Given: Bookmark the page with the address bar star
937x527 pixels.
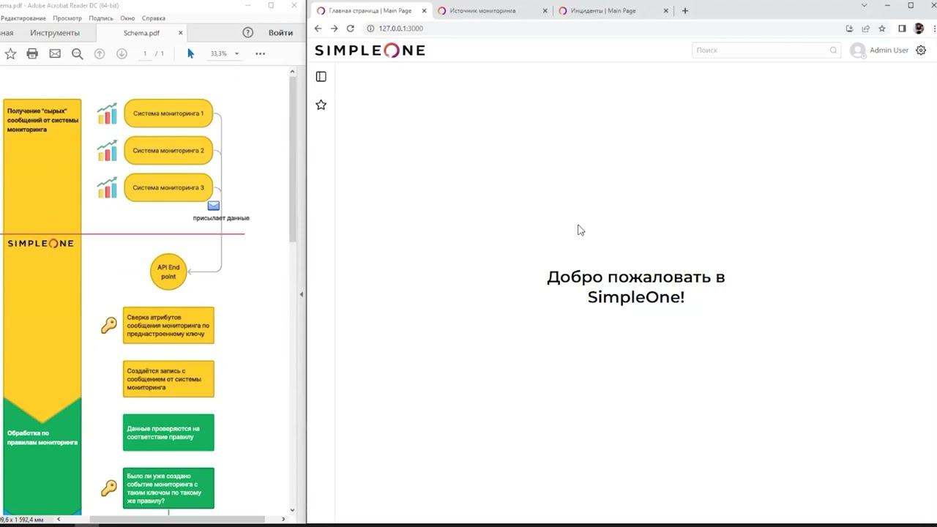Looking at the screenshot, I should pos(881,28).
